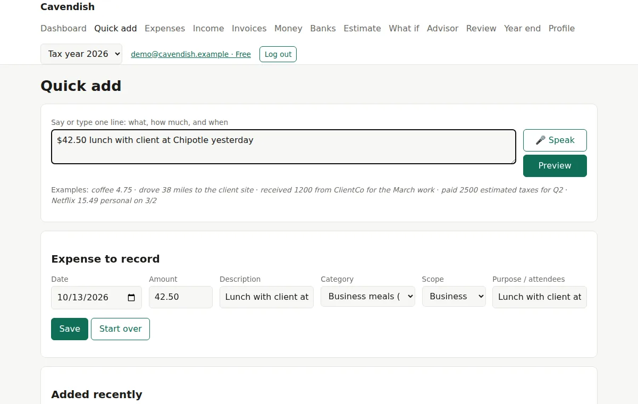The width and height of the screenshot is (638, 404).
Task: Click the calendar icon in Date field
Action: pyautogui.click(x=131, y=298)
